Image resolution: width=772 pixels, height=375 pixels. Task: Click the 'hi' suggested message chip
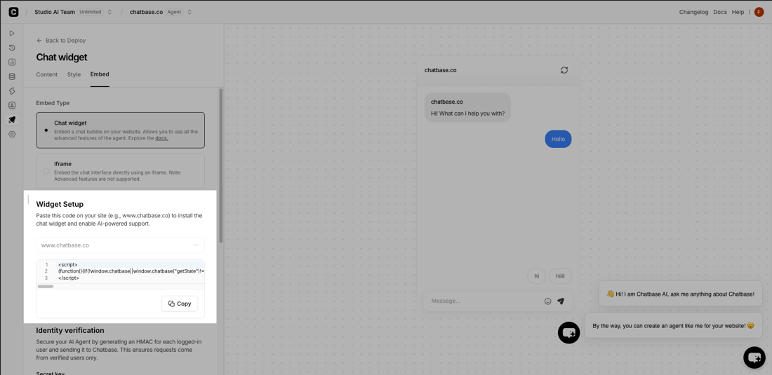pyautogui.click(x=537, y=276)
